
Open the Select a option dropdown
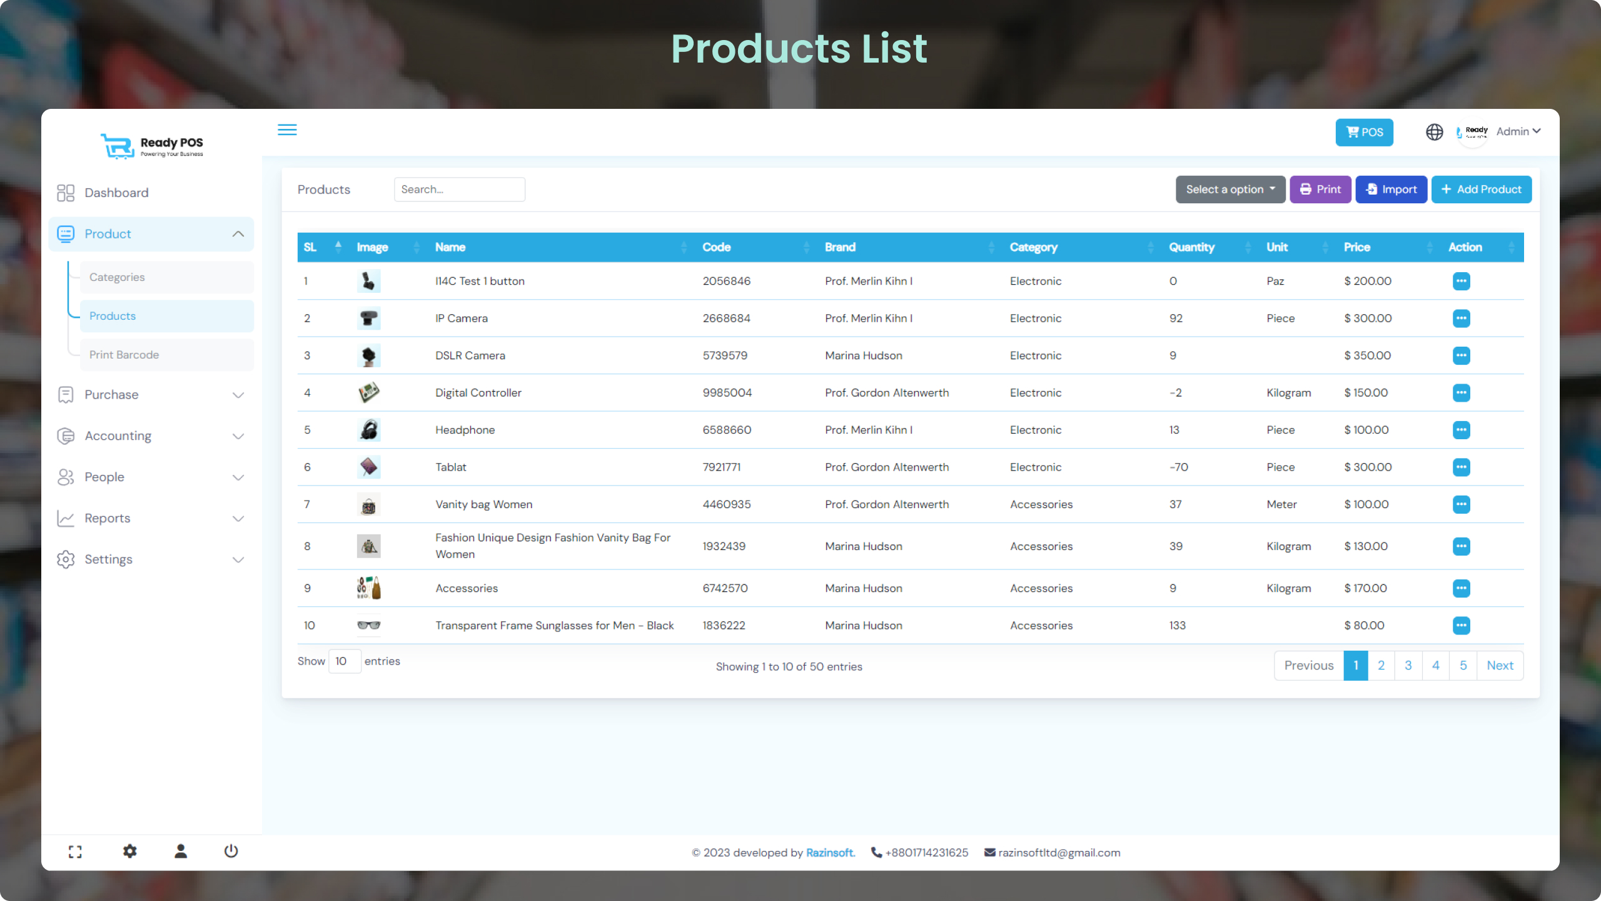[1230, 189]
